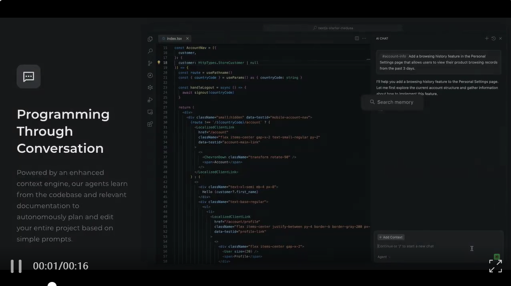
Task: Click the green send button in chat
Action: [x=497, y=257]
